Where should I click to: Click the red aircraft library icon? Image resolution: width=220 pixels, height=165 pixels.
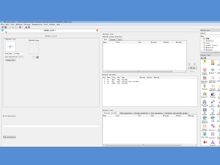point(205,142)
